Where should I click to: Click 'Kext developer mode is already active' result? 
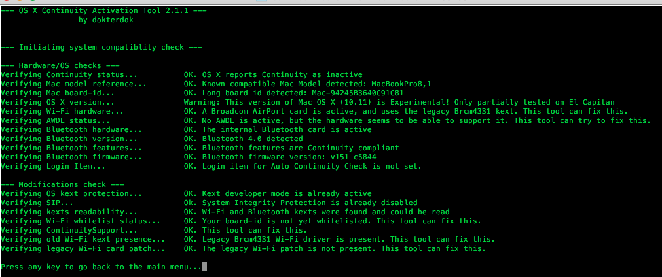click(278, 193)
